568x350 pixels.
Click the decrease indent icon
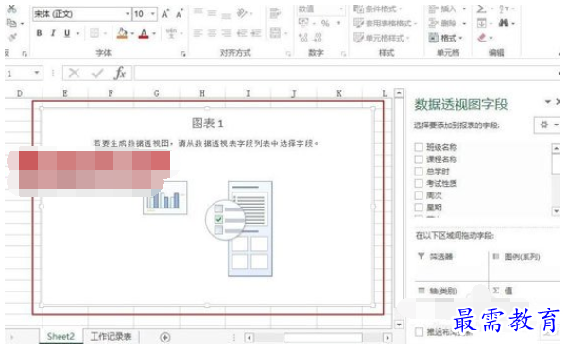(242, 33)
